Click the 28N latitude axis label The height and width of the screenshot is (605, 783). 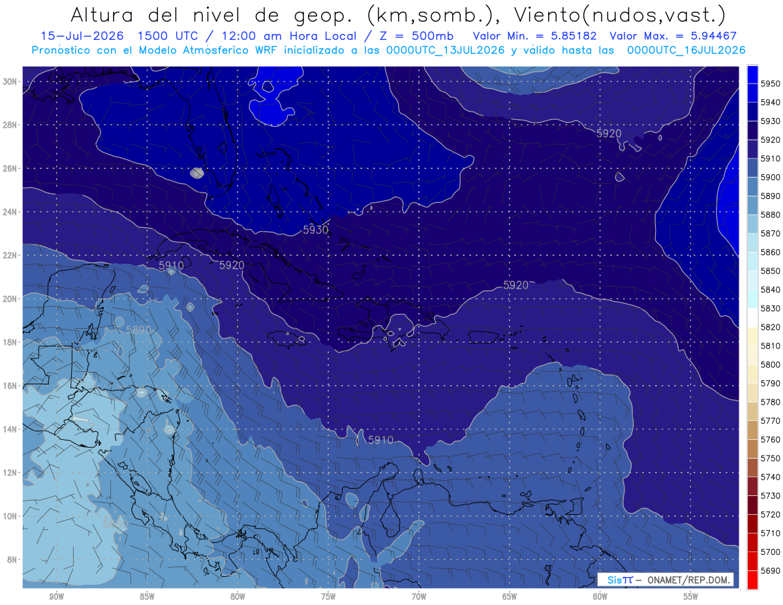[x=10, y=125]
